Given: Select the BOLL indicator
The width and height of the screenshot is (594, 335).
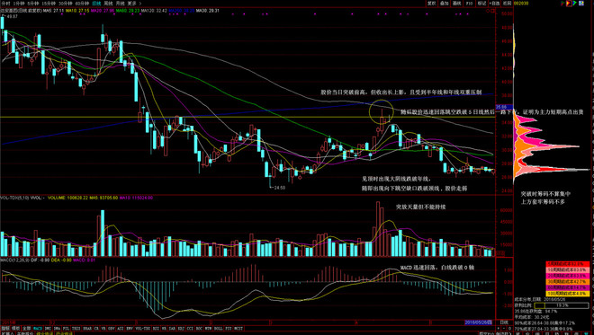Looking at the screenshot, I should [218, 329].
